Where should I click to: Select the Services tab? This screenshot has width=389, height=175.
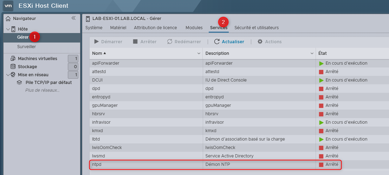click(x=219, y=27)
